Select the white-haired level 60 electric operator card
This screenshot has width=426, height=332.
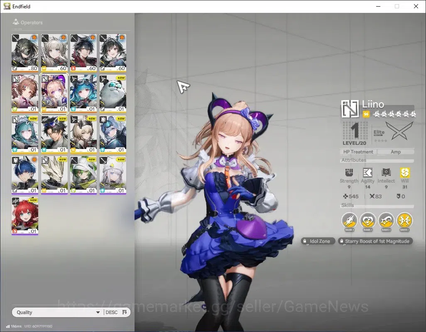coord(54,53)
